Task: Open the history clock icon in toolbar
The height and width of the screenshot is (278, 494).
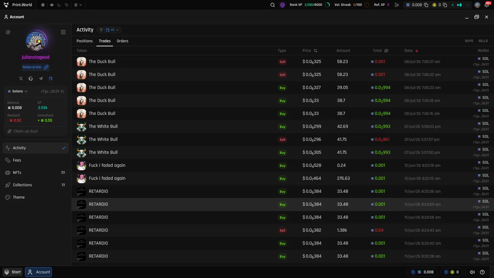Action: coord(66,5)
